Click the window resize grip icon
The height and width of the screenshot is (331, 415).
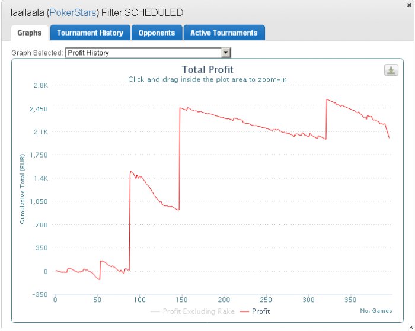tap(411, 327)
